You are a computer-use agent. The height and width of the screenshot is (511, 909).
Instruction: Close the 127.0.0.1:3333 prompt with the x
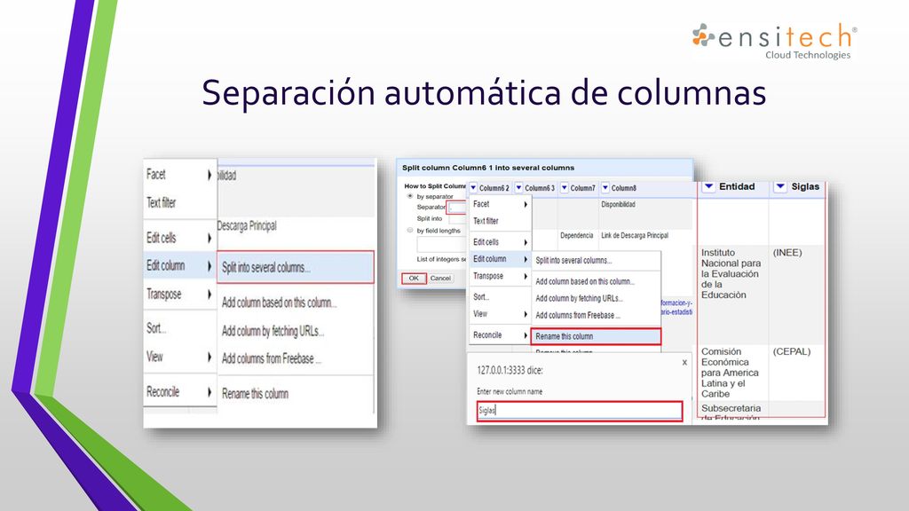(684, 363)
